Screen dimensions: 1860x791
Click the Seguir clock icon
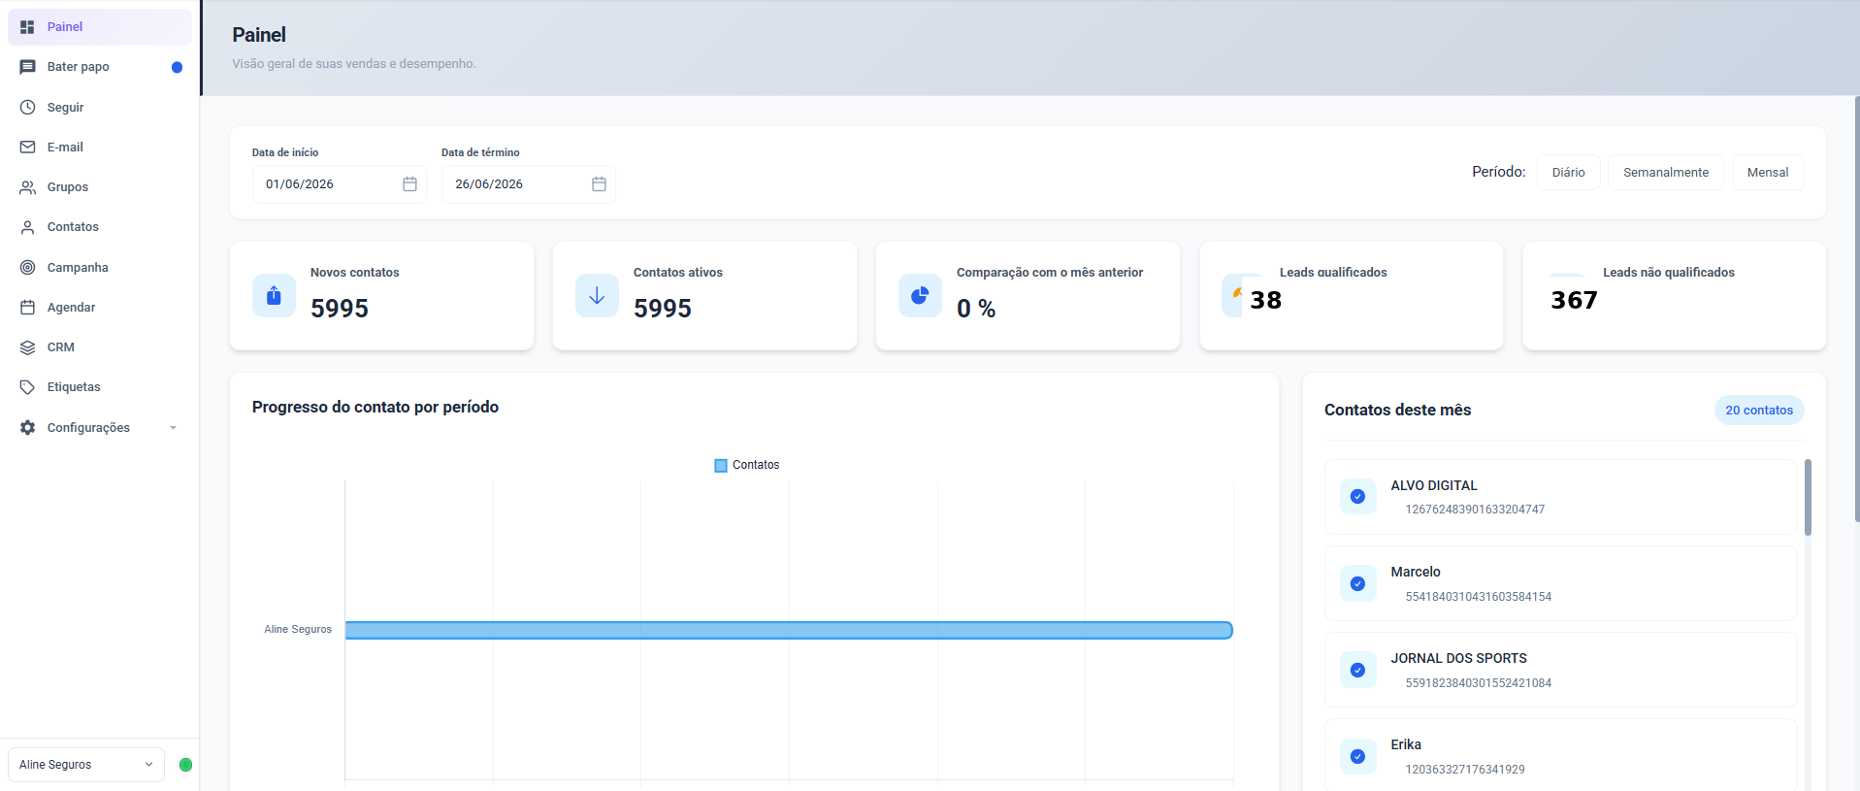tap(27, 107)
